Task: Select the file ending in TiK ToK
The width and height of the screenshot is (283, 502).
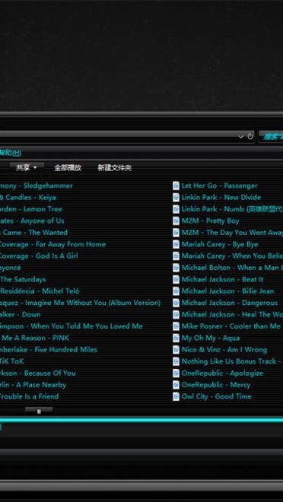Action: (x=12, y=361)
